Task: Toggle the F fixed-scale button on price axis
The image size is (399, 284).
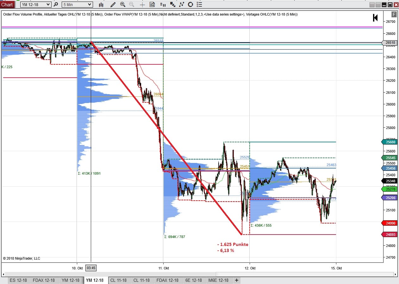Action: [x=394, y=14]
